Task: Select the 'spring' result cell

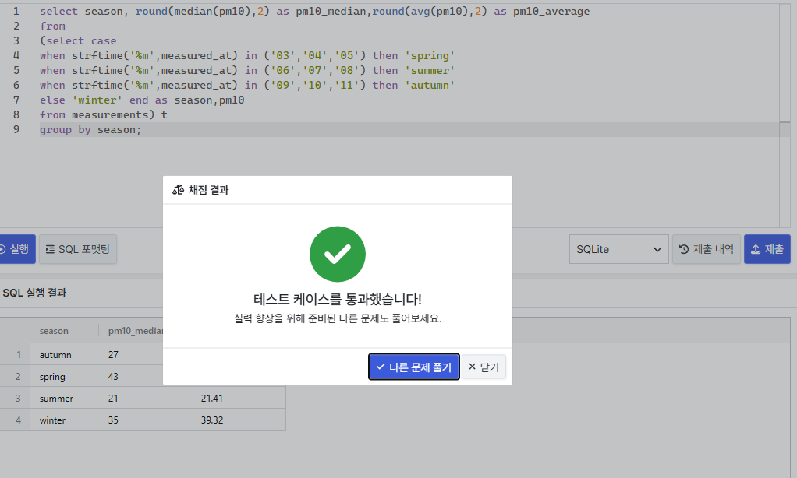Action: [x=52, y=377]
